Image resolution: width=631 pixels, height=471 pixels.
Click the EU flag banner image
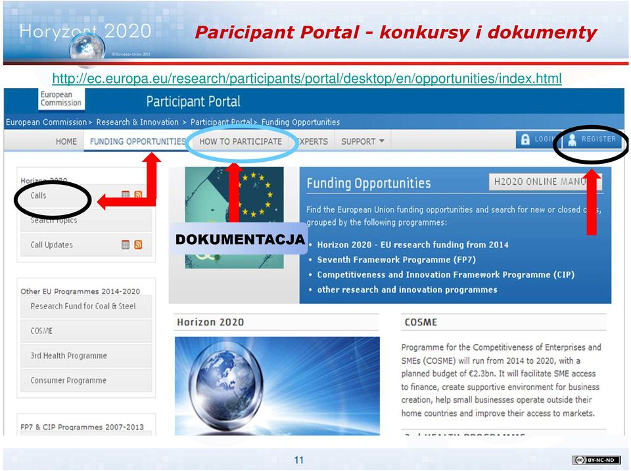click(234, 218)
